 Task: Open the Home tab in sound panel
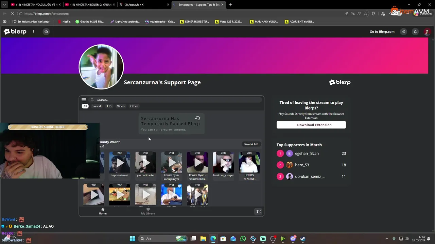[x=103, y=211]
